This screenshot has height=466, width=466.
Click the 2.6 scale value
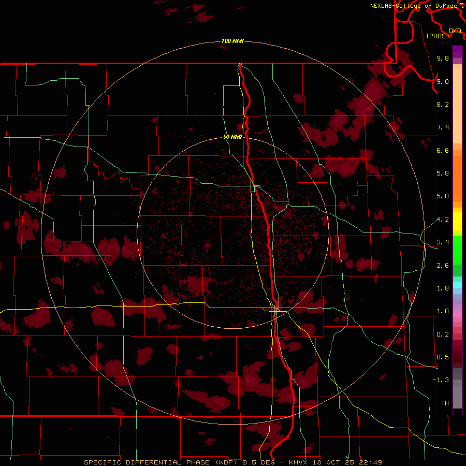pos(443,266)
